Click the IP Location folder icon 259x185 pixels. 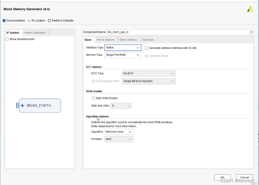[x=29, y=21]
